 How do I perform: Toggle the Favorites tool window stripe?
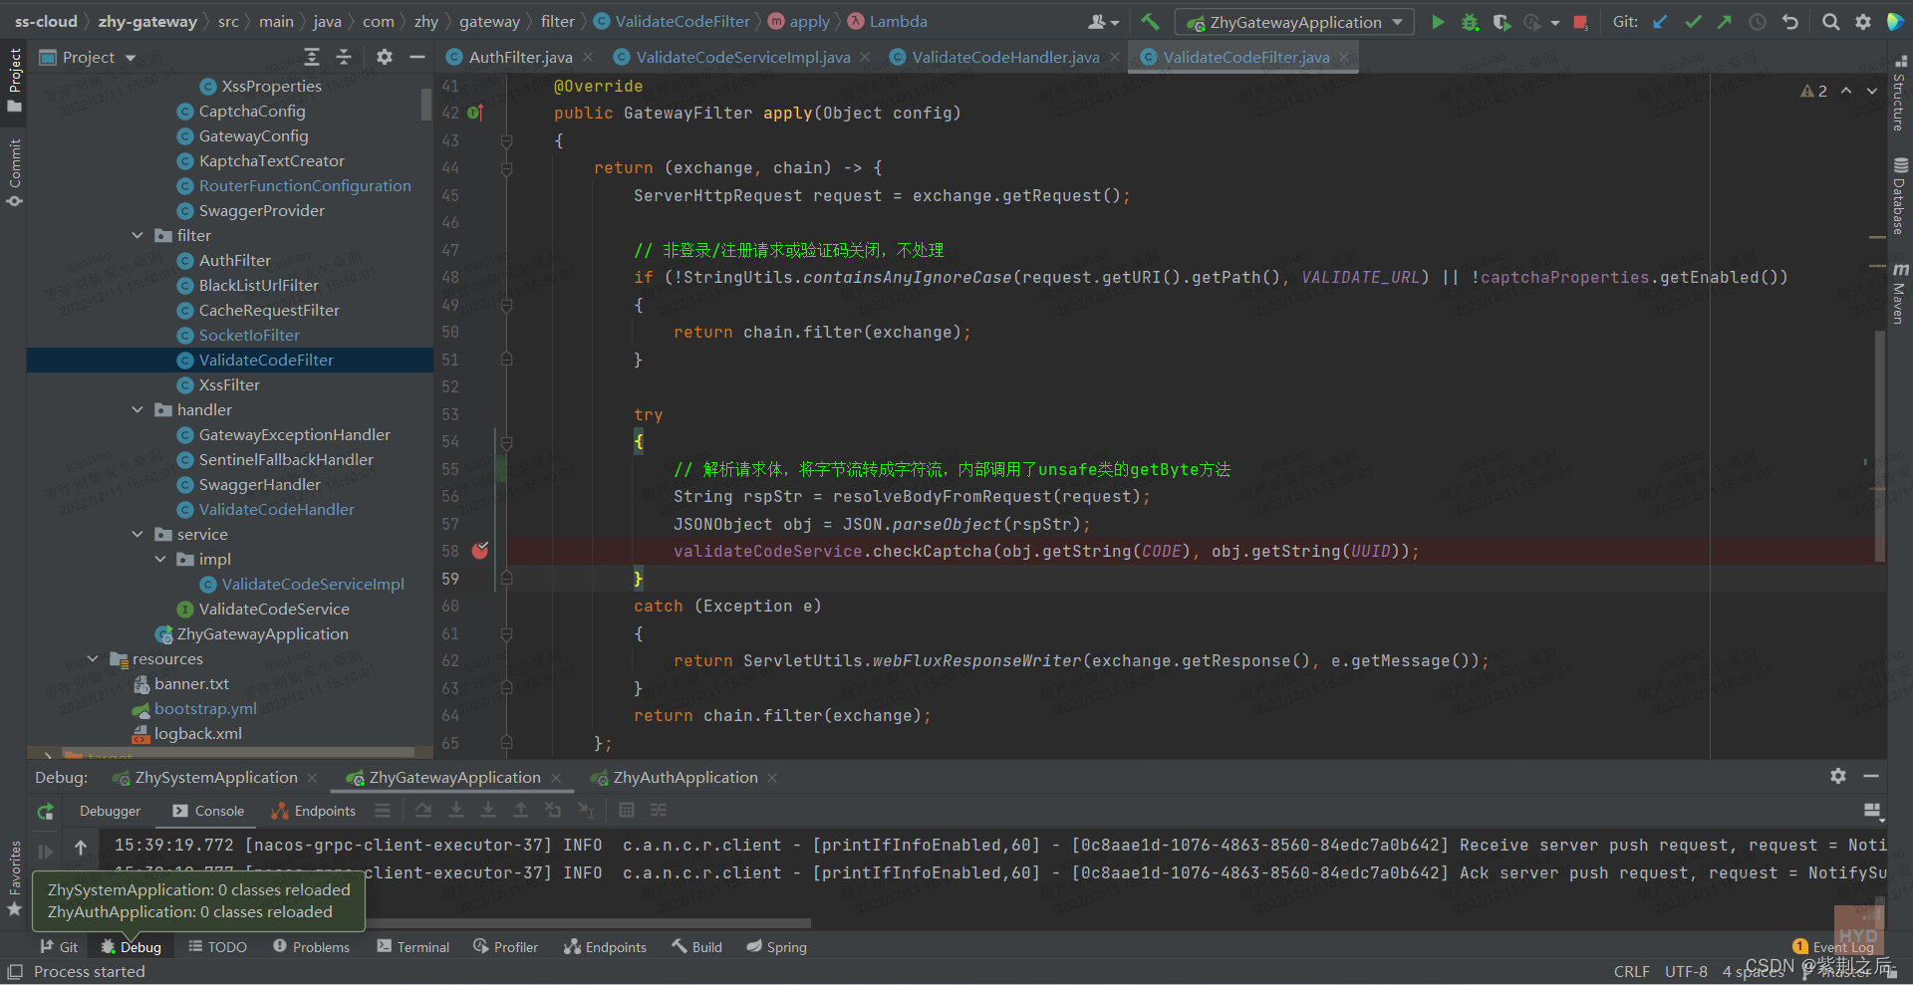pyautogui.click(x=14, y=876)
